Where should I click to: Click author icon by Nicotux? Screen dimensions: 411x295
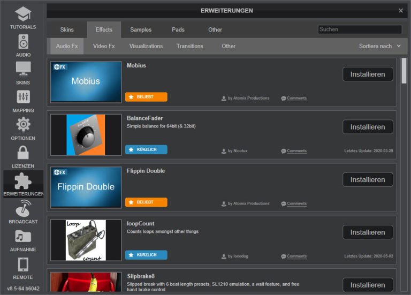[224, 152]
